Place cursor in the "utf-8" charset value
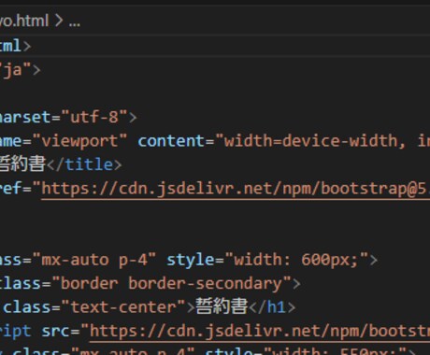The image size is (430, 355). 94,118
